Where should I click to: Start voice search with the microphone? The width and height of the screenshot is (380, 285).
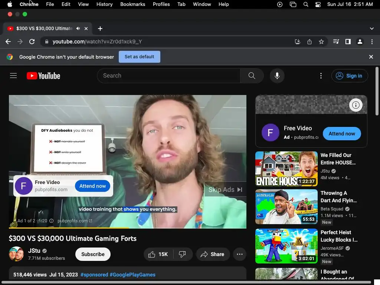click(x=277, y=76)
